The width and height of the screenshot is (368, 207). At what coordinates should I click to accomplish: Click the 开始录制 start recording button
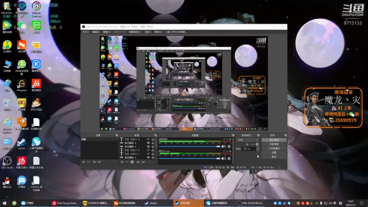274,144
